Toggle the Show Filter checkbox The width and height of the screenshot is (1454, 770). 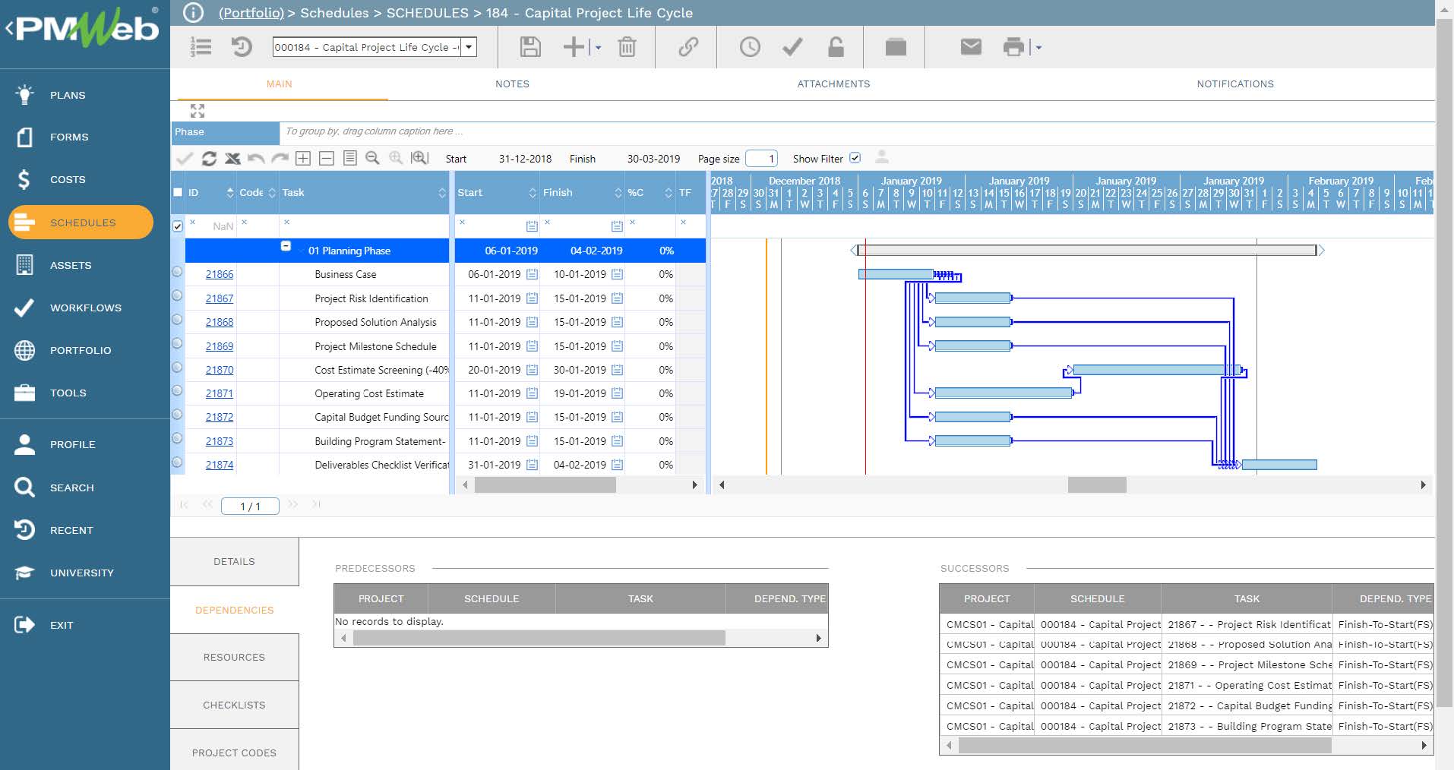pos(855,158)
